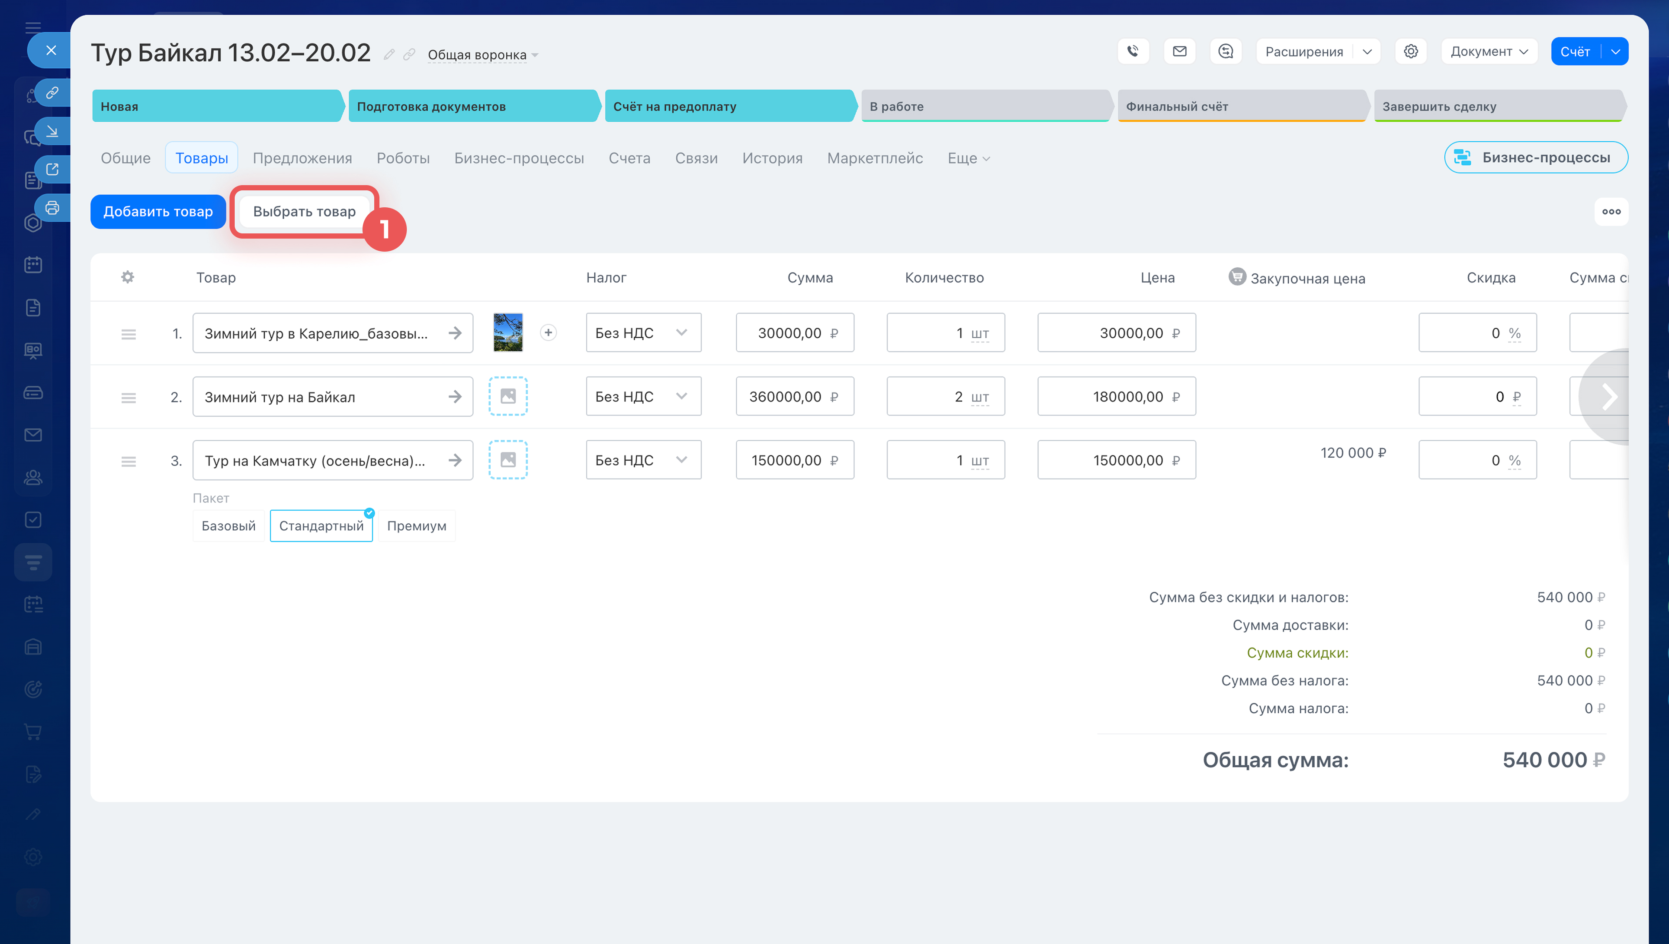This screenshot has width=1669, height=944.
Task: Select the Базовый package option
Action: coord(228,526)
